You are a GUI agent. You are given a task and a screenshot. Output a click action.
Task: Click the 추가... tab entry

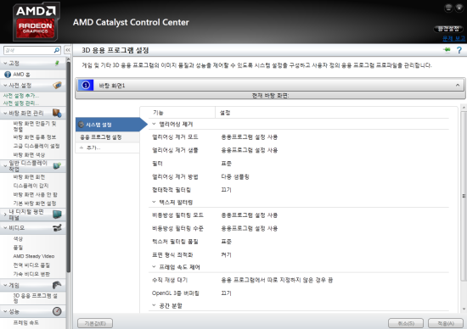click(x=108, y=148)
